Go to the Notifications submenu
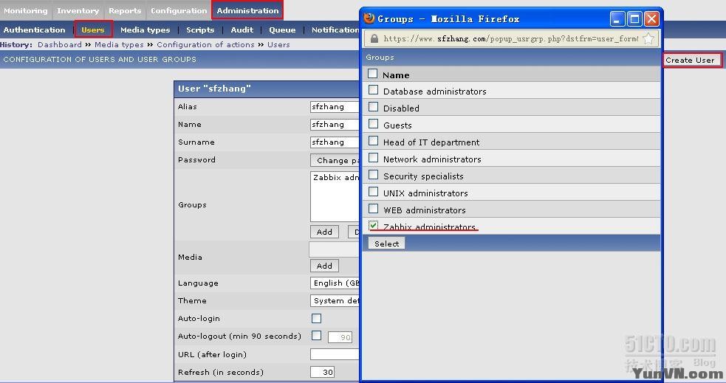The width and height of the screenshot is (726, 383). (x=335, y=30)
